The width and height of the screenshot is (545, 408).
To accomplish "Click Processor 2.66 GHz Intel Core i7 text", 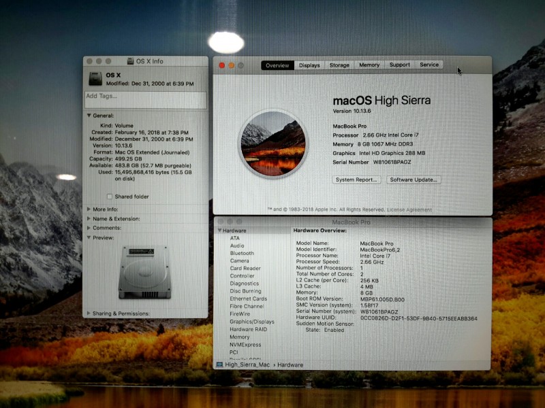I will (376, 135).
